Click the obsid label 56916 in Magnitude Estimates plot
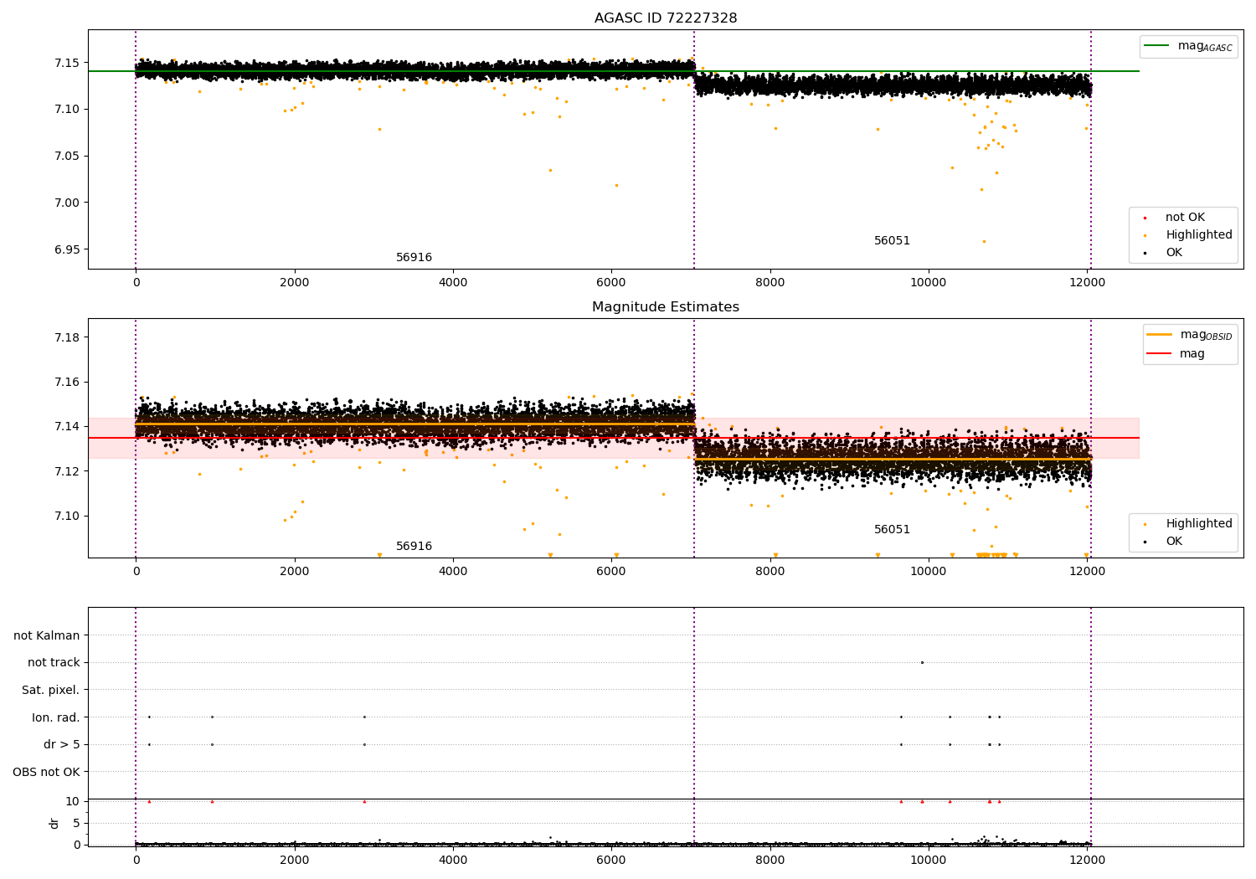This screenshot has height=879, width=1256. 414,547
